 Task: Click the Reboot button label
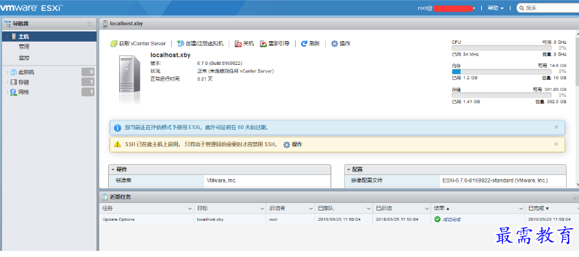coord(279,44)
